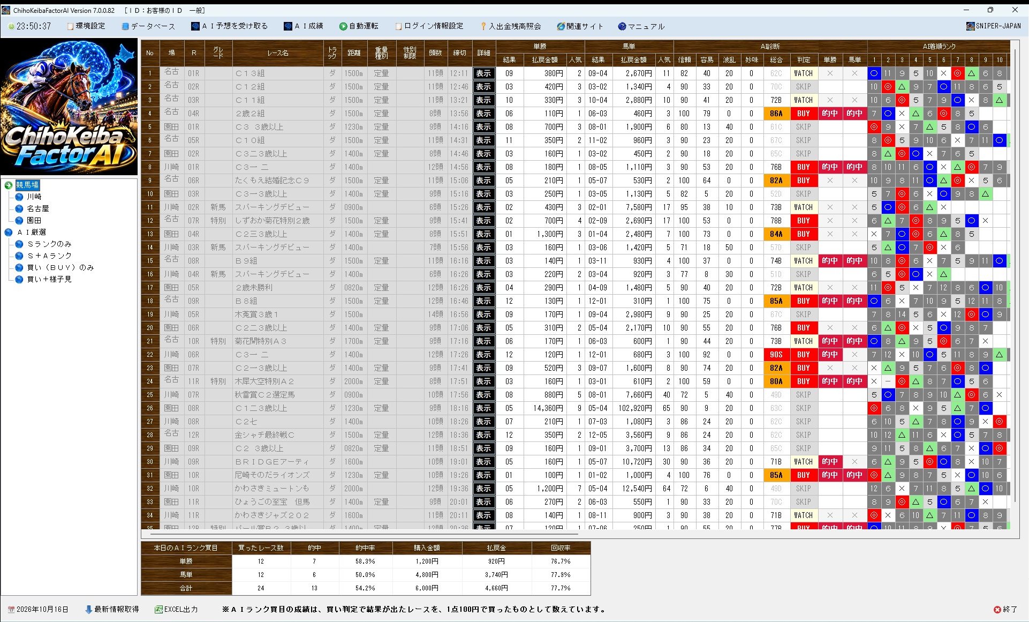The height and width of the screenshot is (622, 1029).
Task: Select Ｓ＋Ａランク filter
Action: (x=49, y=256)
